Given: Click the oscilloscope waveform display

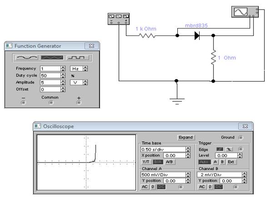Looking at the screenshot, I should [86, 163].
